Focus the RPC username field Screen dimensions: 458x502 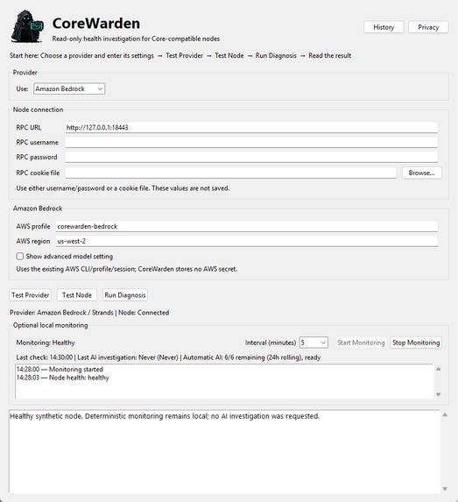point(251,142)
